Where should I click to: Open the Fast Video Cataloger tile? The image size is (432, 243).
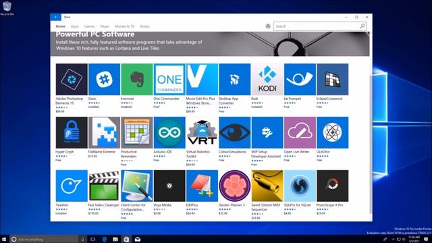104,186
